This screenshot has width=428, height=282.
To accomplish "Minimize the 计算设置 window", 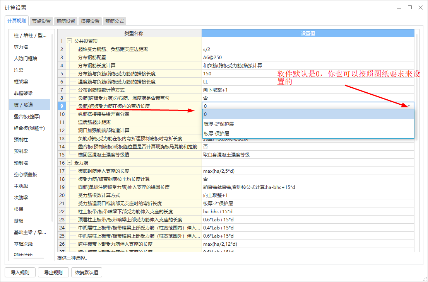I will [399, 8].
